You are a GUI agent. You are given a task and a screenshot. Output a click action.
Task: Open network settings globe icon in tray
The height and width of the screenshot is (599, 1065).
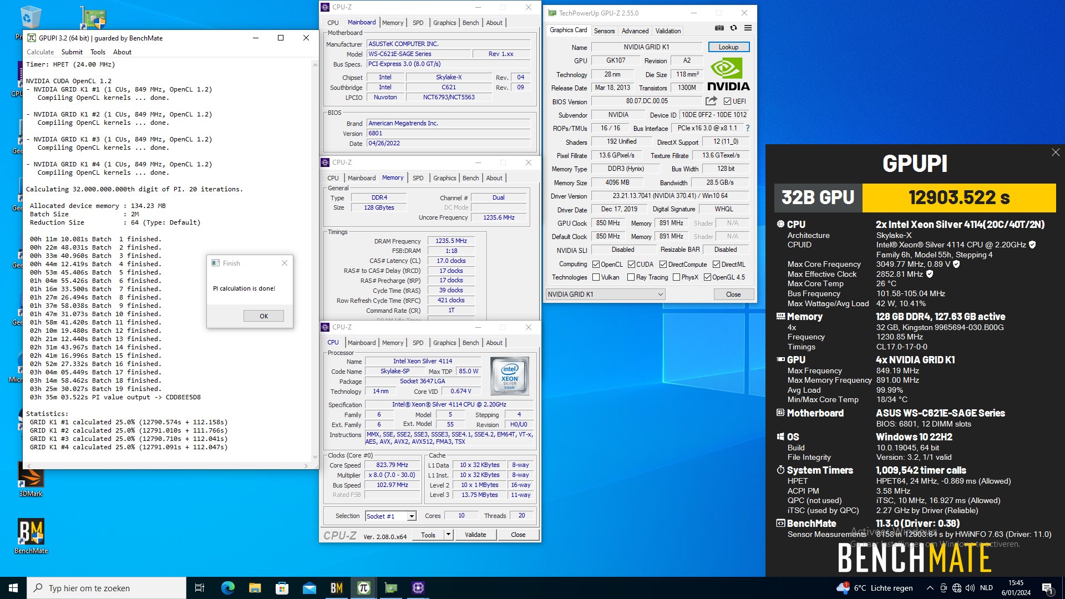point(957,588)
